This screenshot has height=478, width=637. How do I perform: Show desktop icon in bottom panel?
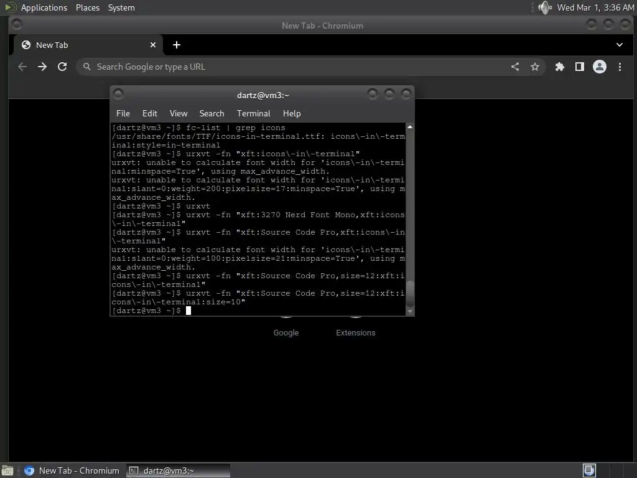tap(7, 471)
